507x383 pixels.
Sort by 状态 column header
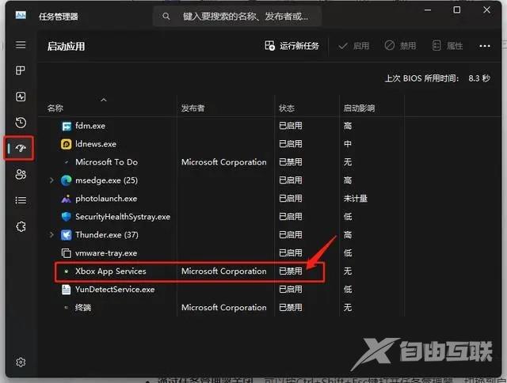click(287, 108)
